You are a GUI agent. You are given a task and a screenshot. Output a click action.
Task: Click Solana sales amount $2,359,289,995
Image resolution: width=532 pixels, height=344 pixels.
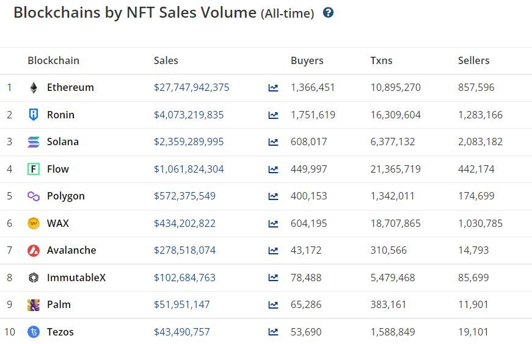coord(189,142)
